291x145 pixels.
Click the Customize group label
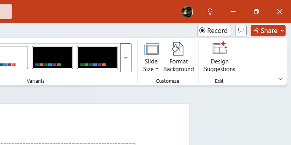pos(167,81)
